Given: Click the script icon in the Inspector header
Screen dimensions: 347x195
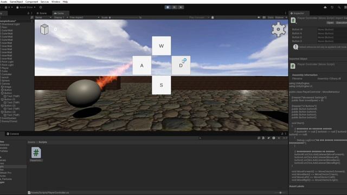Looking at the screenshot, I should tap(293, 20).
